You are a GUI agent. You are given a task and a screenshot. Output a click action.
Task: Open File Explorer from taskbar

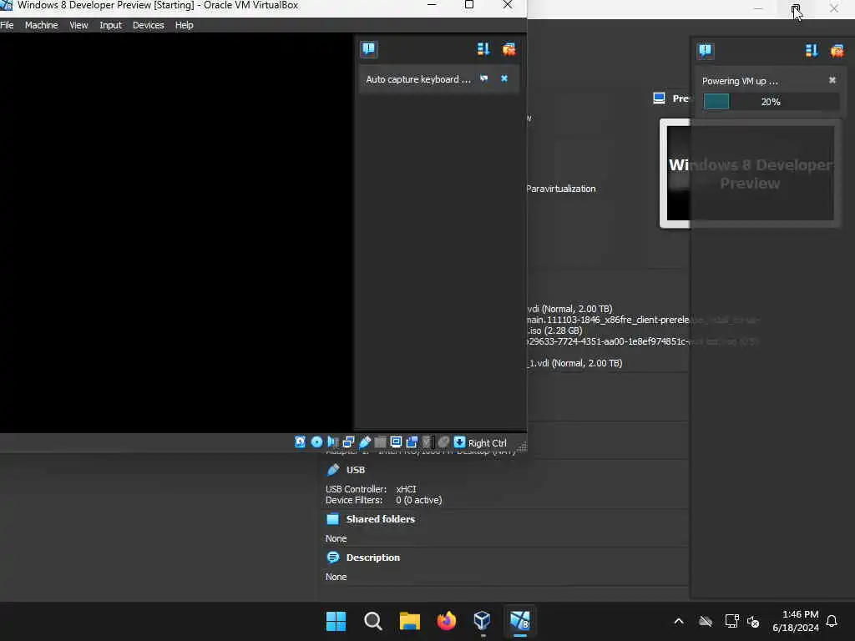[409, 621]
